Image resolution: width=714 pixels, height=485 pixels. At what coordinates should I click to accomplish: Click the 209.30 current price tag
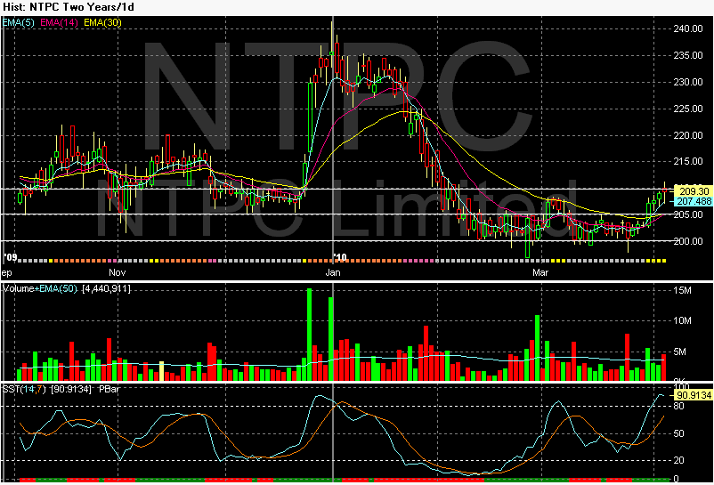[694, 191]
